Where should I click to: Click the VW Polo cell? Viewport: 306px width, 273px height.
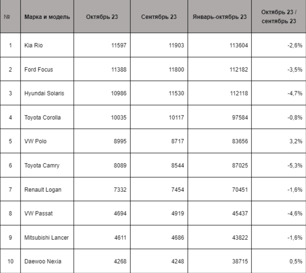(x=35, y=141)
